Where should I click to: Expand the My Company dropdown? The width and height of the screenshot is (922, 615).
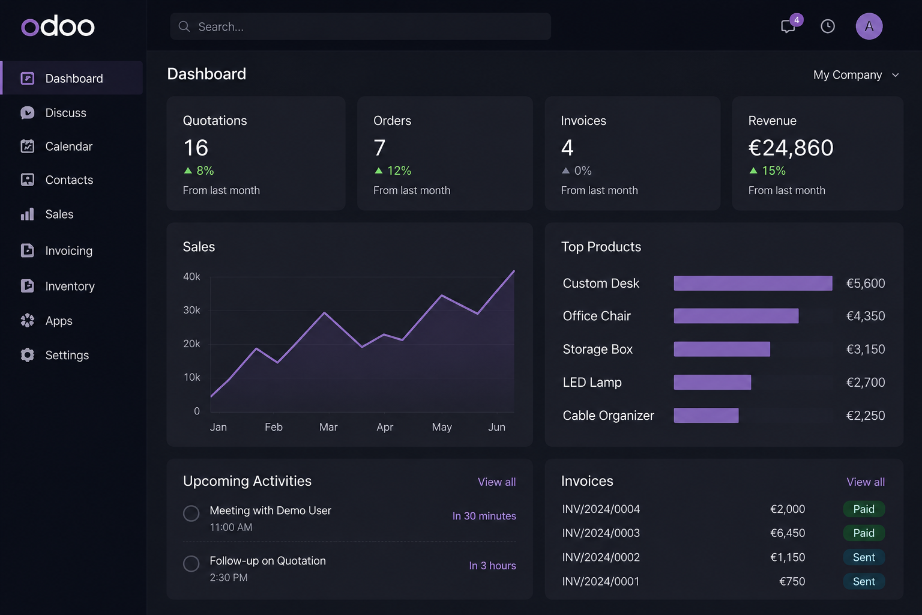856,75
